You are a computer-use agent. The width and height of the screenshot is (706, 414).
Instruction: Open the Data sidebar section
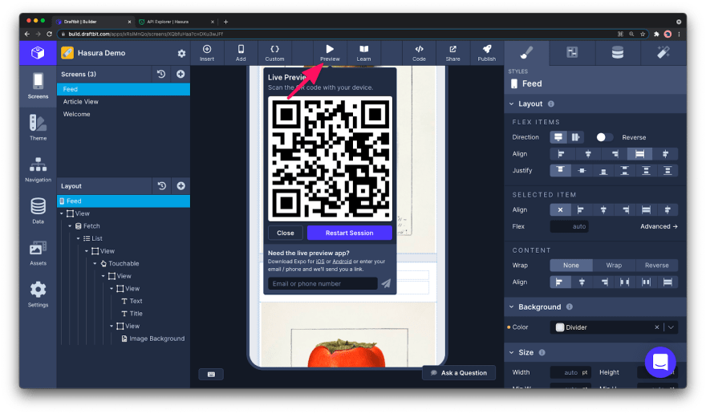pyautogui.click(x=38, y=211)
